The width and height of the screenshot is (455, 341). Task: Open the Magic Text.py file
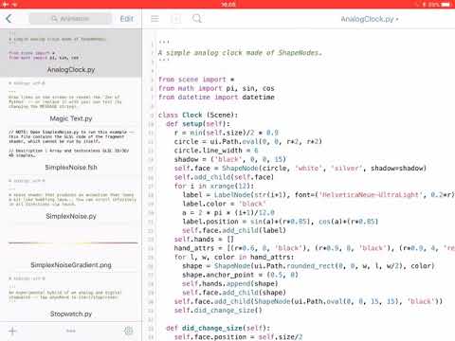[x=71, y=101]
